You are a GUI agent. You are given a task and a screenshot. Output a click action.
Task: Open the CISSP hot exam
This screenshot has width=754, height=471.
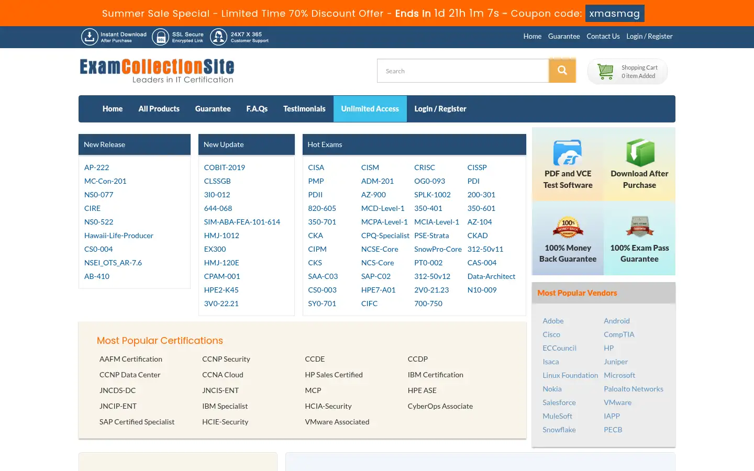click(x=477, y=167)
